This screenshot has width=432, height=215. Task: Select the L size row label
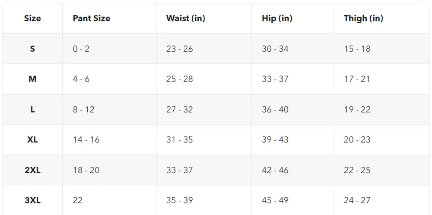pyautogui.click(x=32, y=110)
